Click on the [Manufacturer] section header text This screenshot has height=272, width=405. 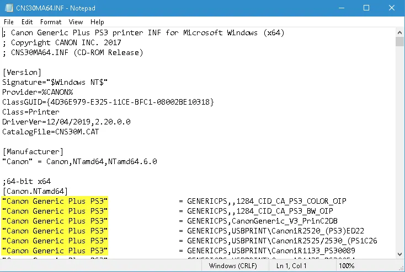pyautogui.click(x=33, y=151)
